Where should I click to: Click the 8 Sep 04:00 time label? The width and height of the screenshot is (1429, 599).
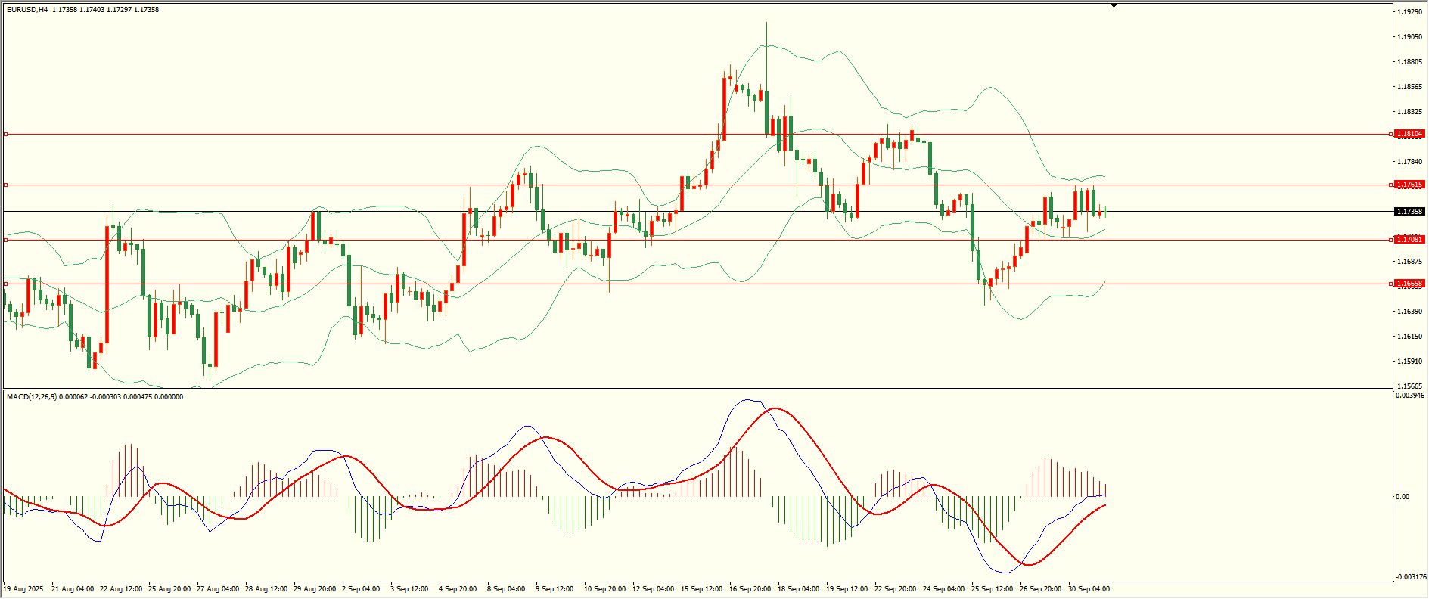point(505,589)
